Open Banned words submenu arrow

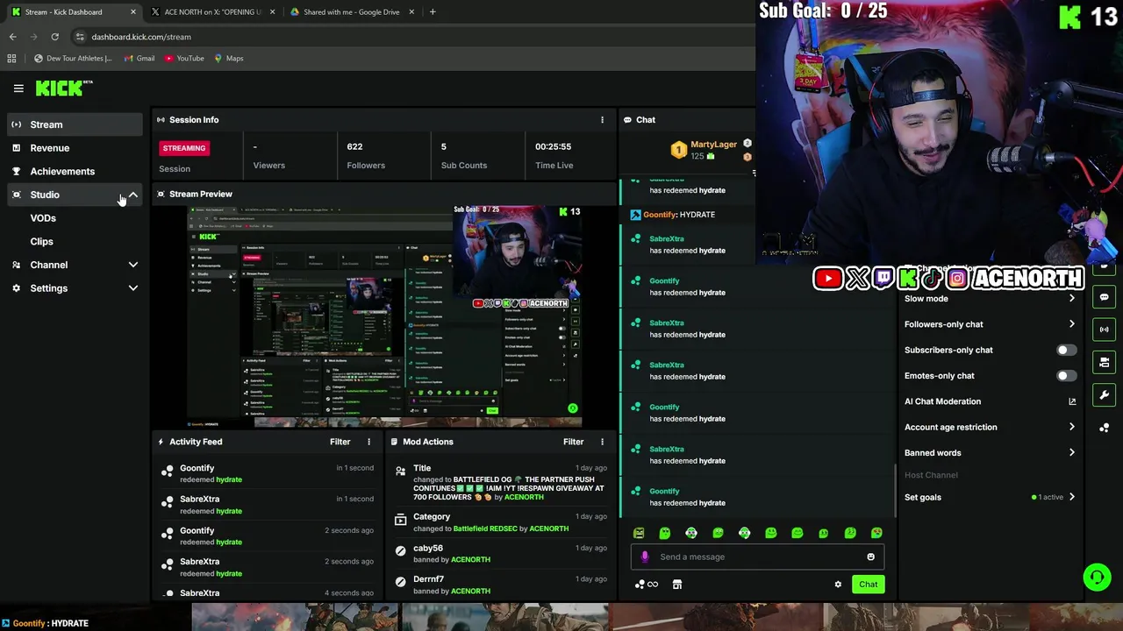[x=1071, y=453]
